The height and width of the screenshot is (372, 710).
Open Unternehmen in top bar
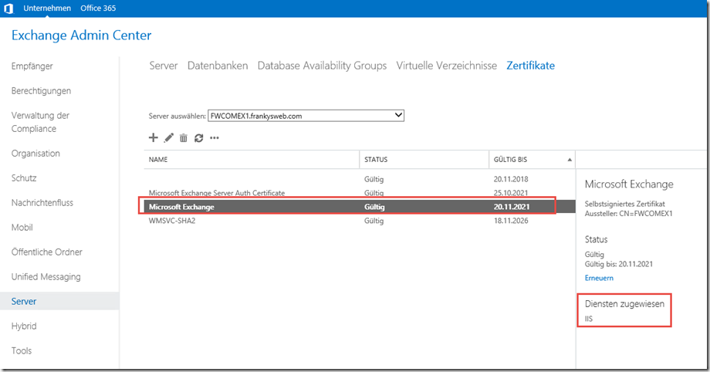pos(47,8)
